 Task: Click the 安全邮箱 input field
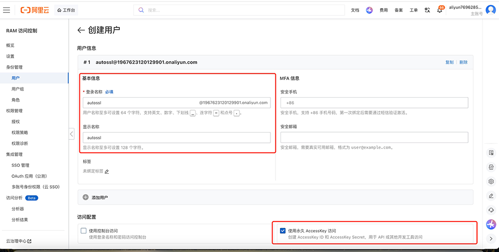pos(374,137)
